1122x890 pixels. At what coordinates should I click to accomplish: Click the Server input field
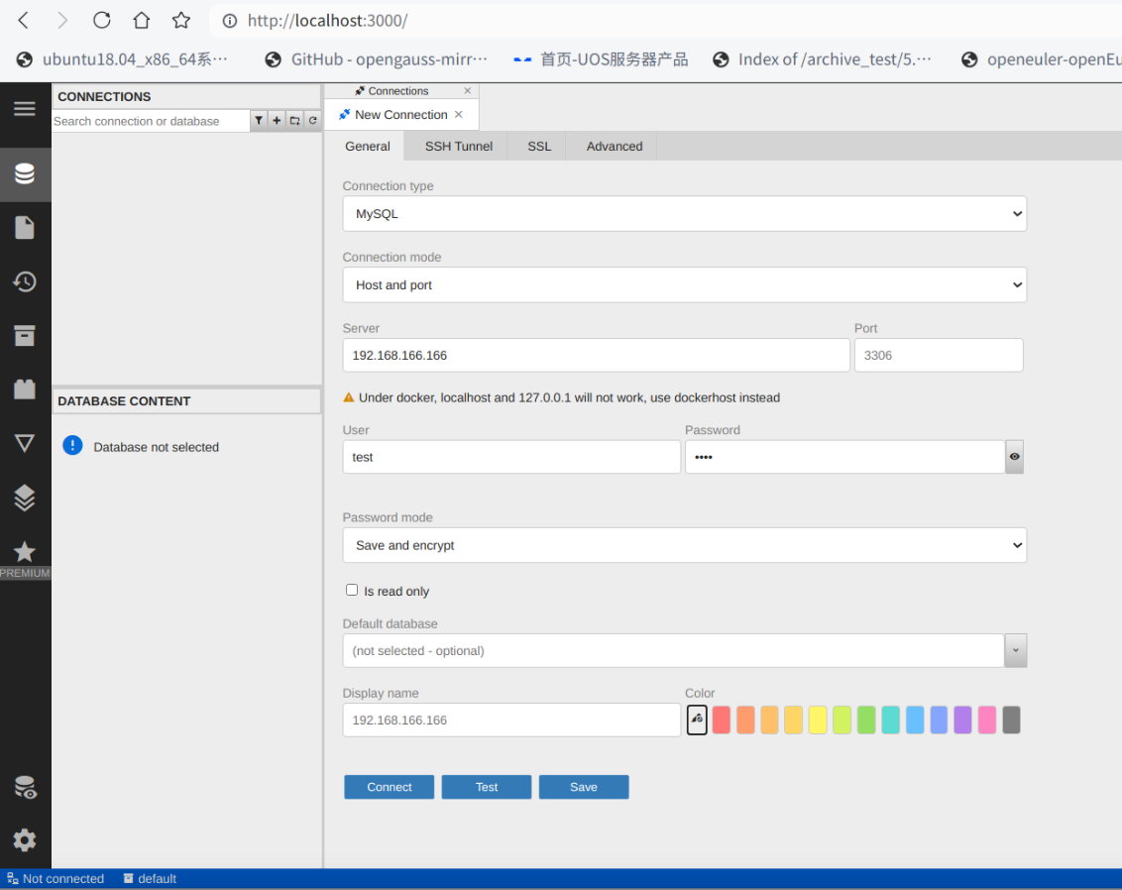(596, 355)
